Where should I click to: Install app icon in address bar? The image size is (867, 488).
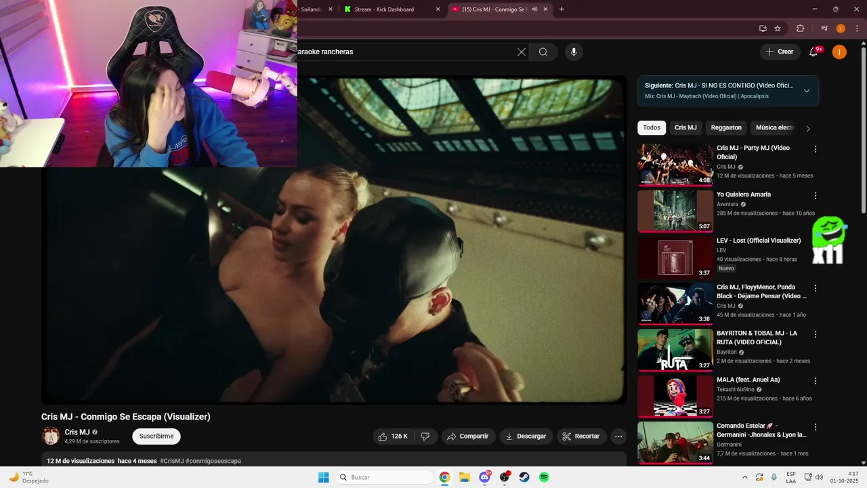763,28
